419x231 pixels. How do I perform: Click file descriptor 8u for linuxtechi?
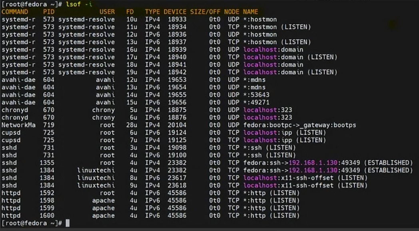pos(134,178)
